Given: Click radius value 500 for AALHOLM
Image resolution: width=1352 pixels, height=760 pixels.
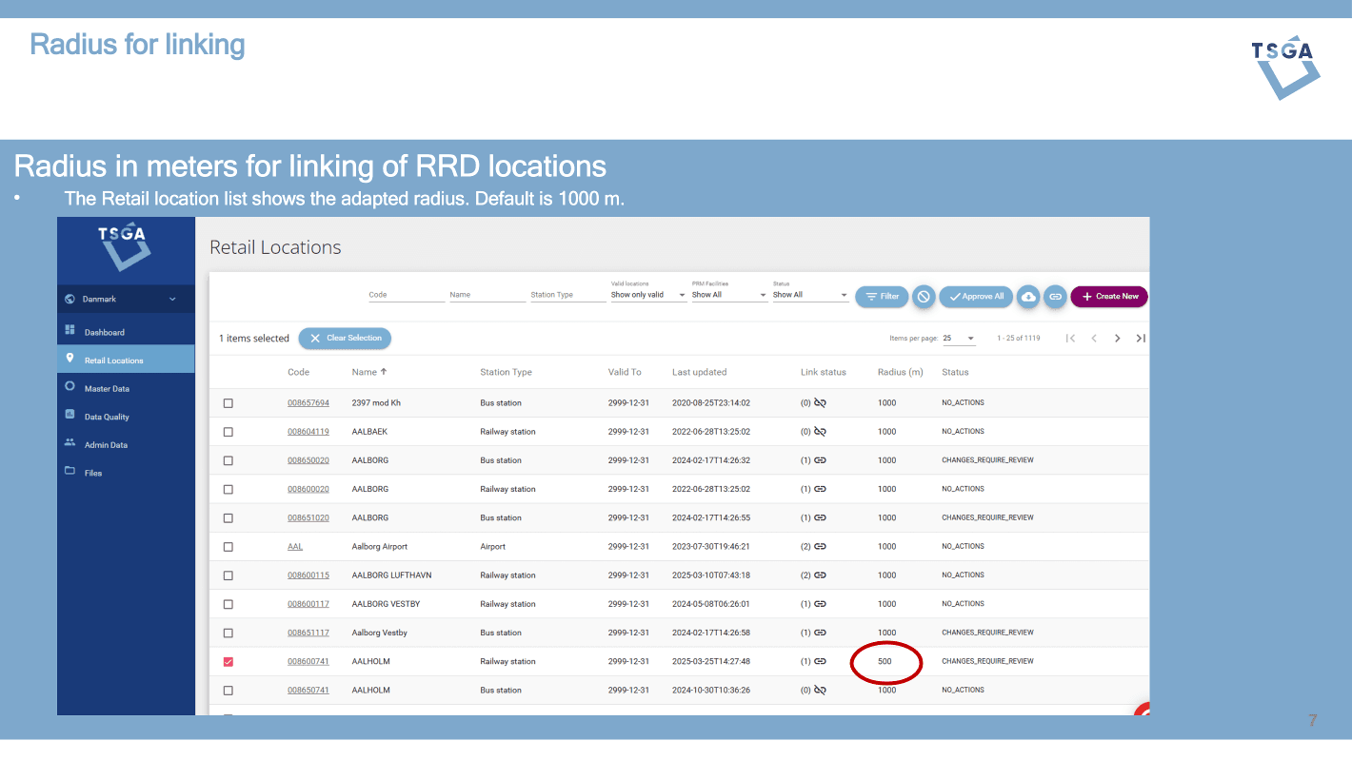Looking at the screenshot, I should [885, 661].
